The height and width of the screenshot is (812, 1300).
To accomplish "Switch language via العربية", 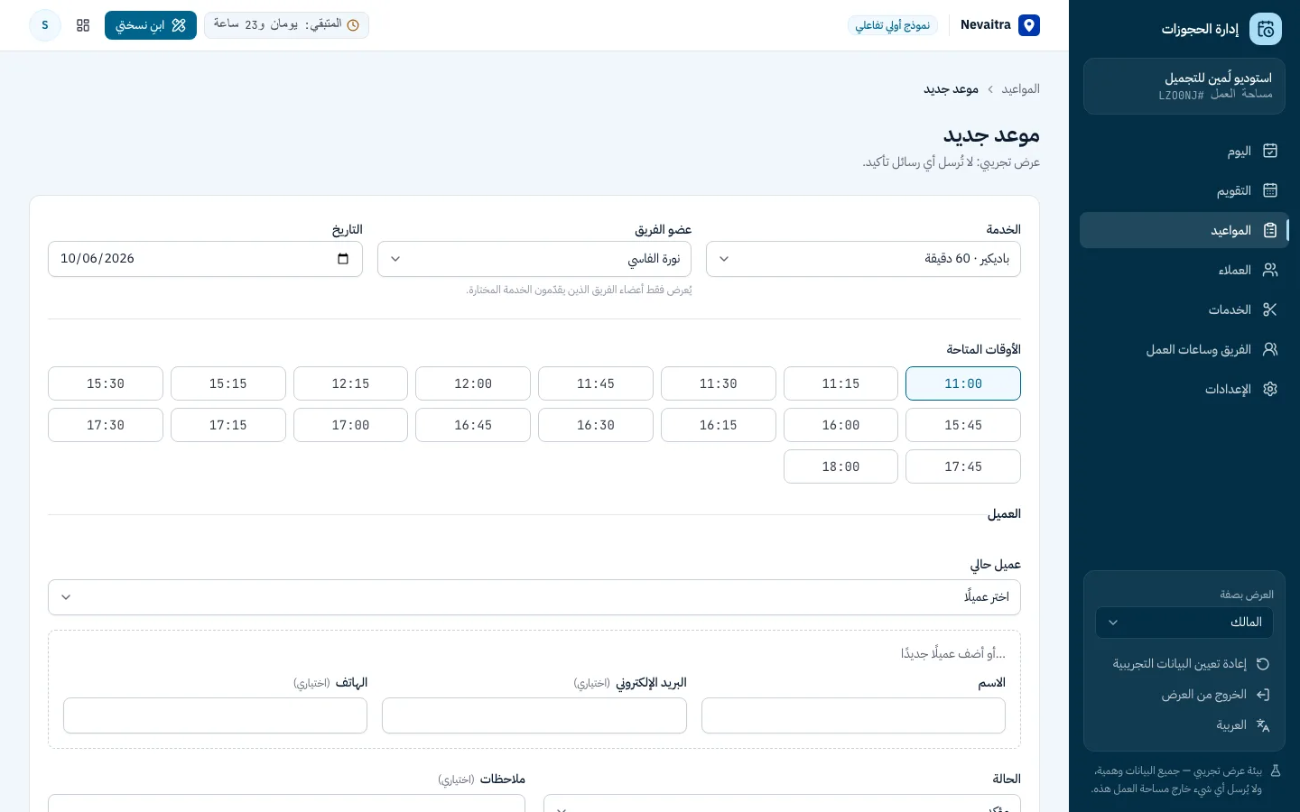I will pyautogui.click(x=1184, y=725).
